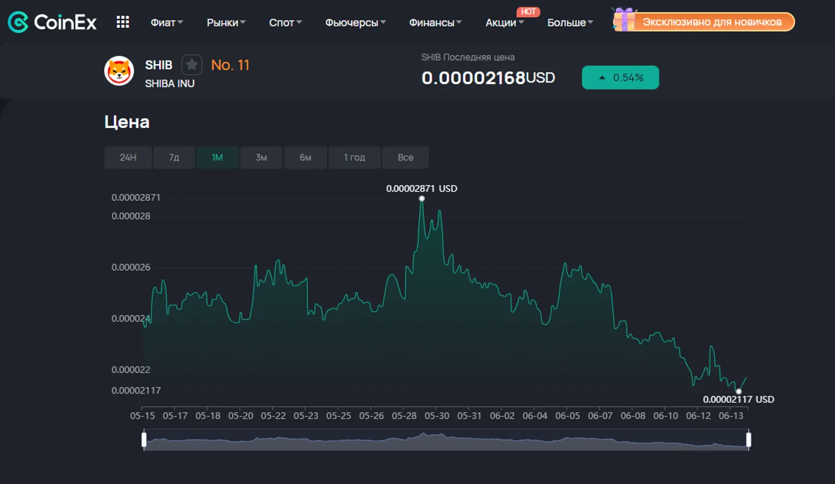This screenshot has width=835, height=484.
Task: Expand the Рынки dropdown menu
Action: pyautogui.click(x=226, y=22)
